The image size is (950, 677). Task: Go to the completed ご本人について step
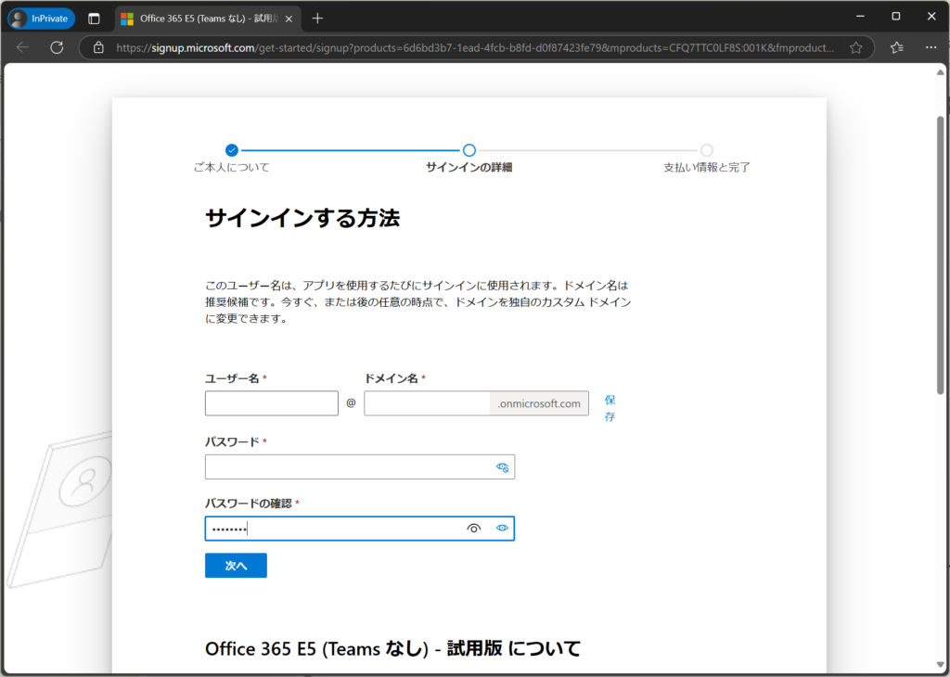pyautogui.click(x=232, y=150)
